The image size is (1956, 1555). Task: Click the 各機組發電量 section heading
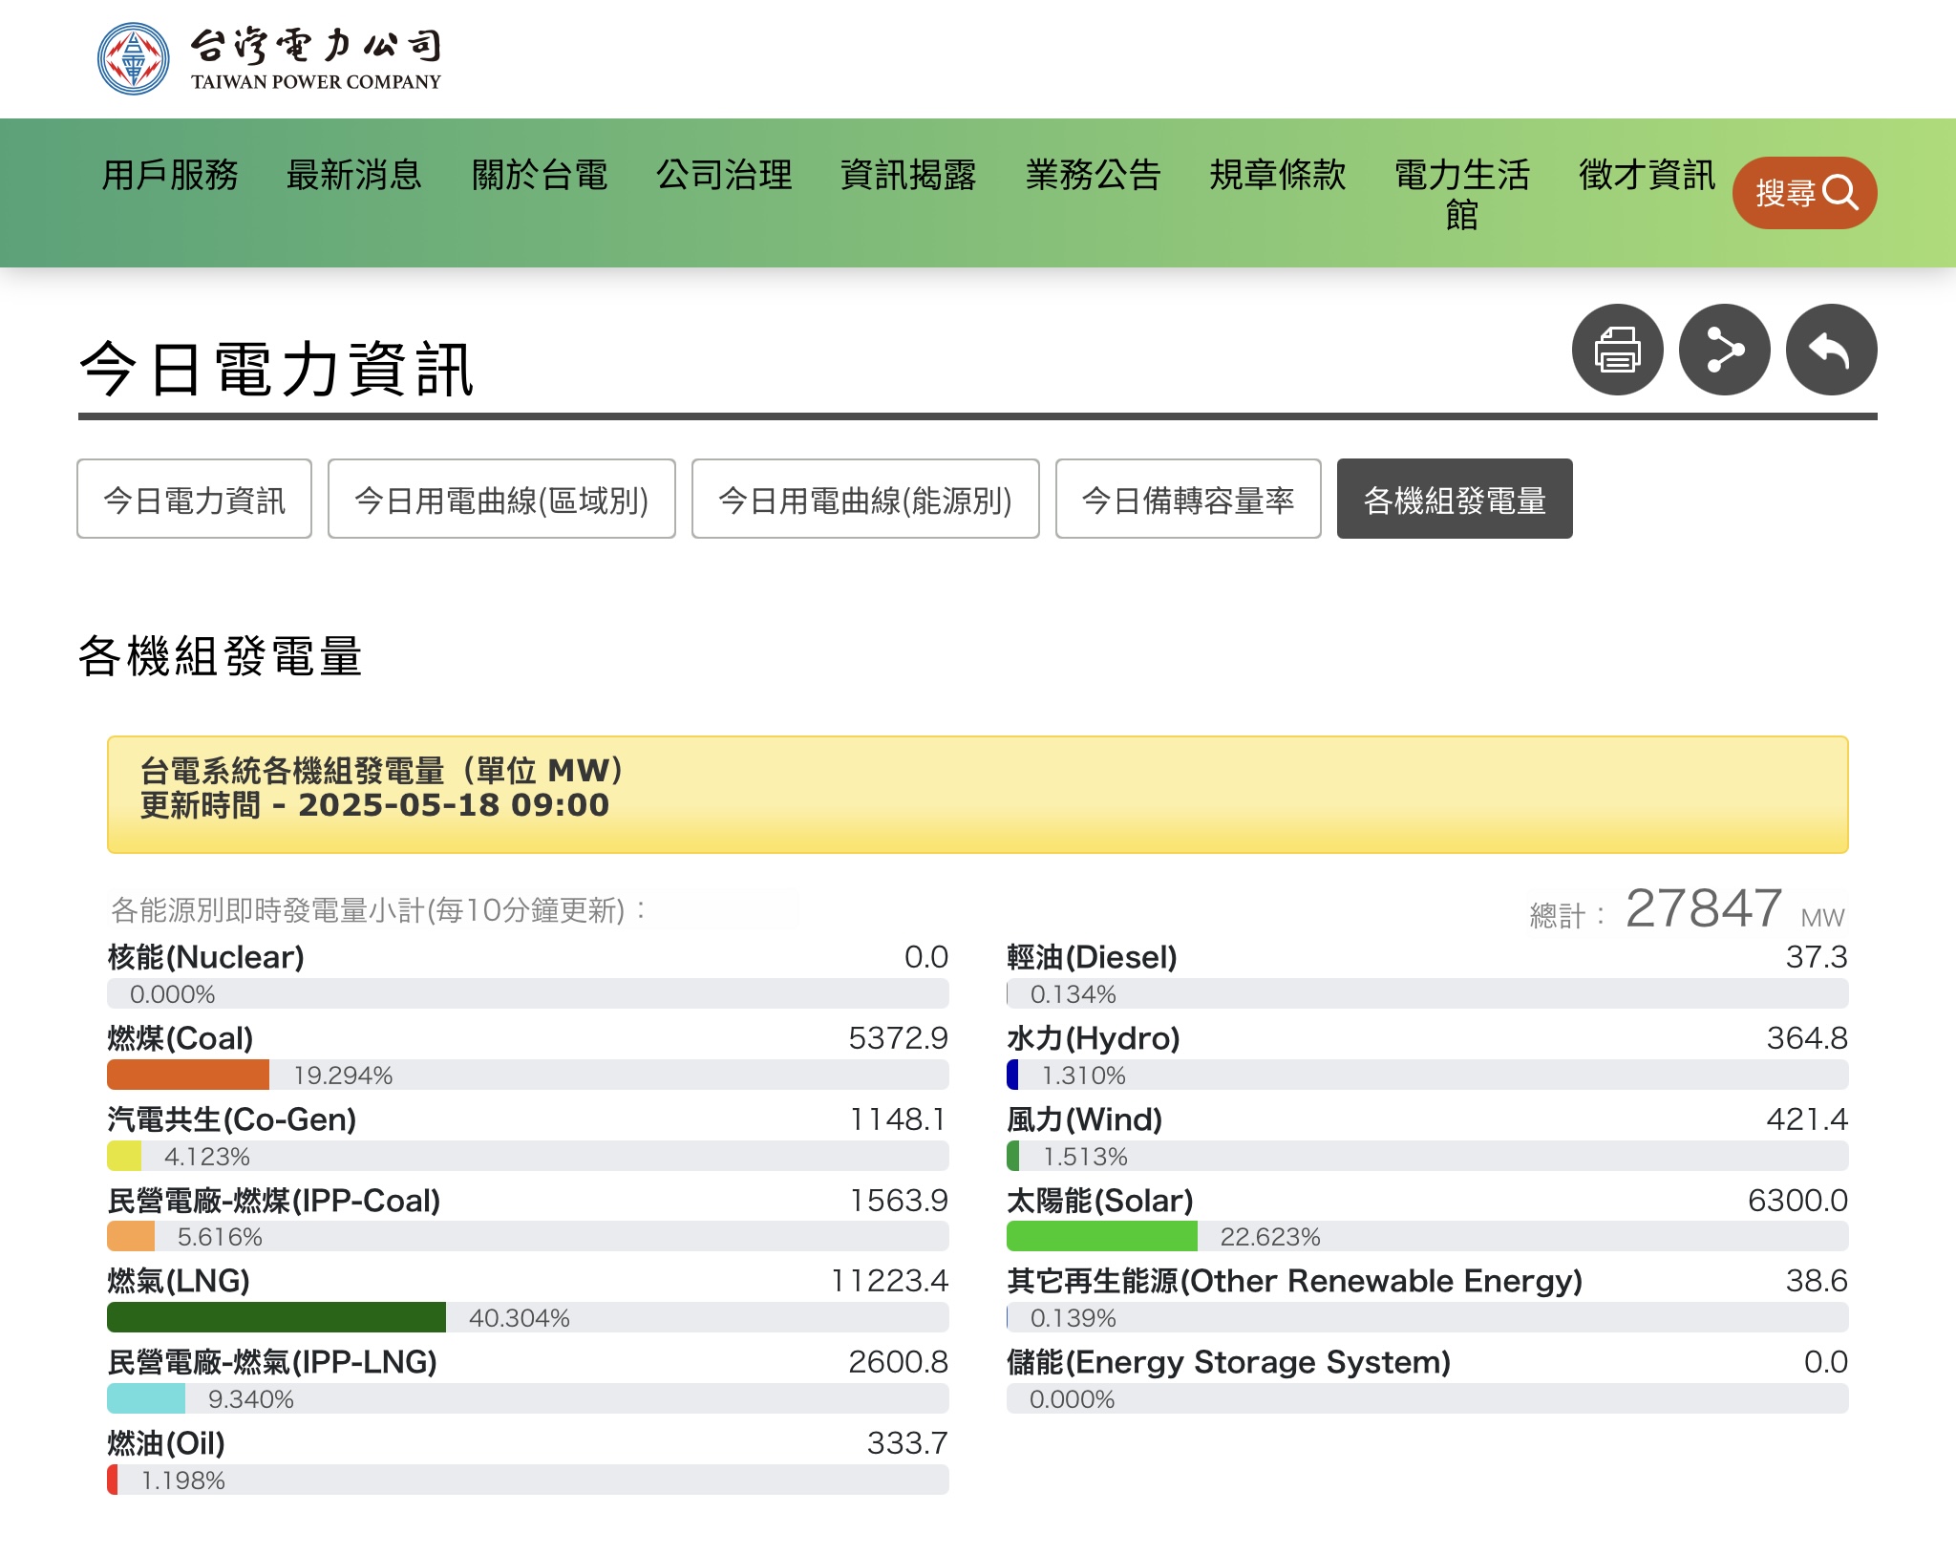(221, 656)
